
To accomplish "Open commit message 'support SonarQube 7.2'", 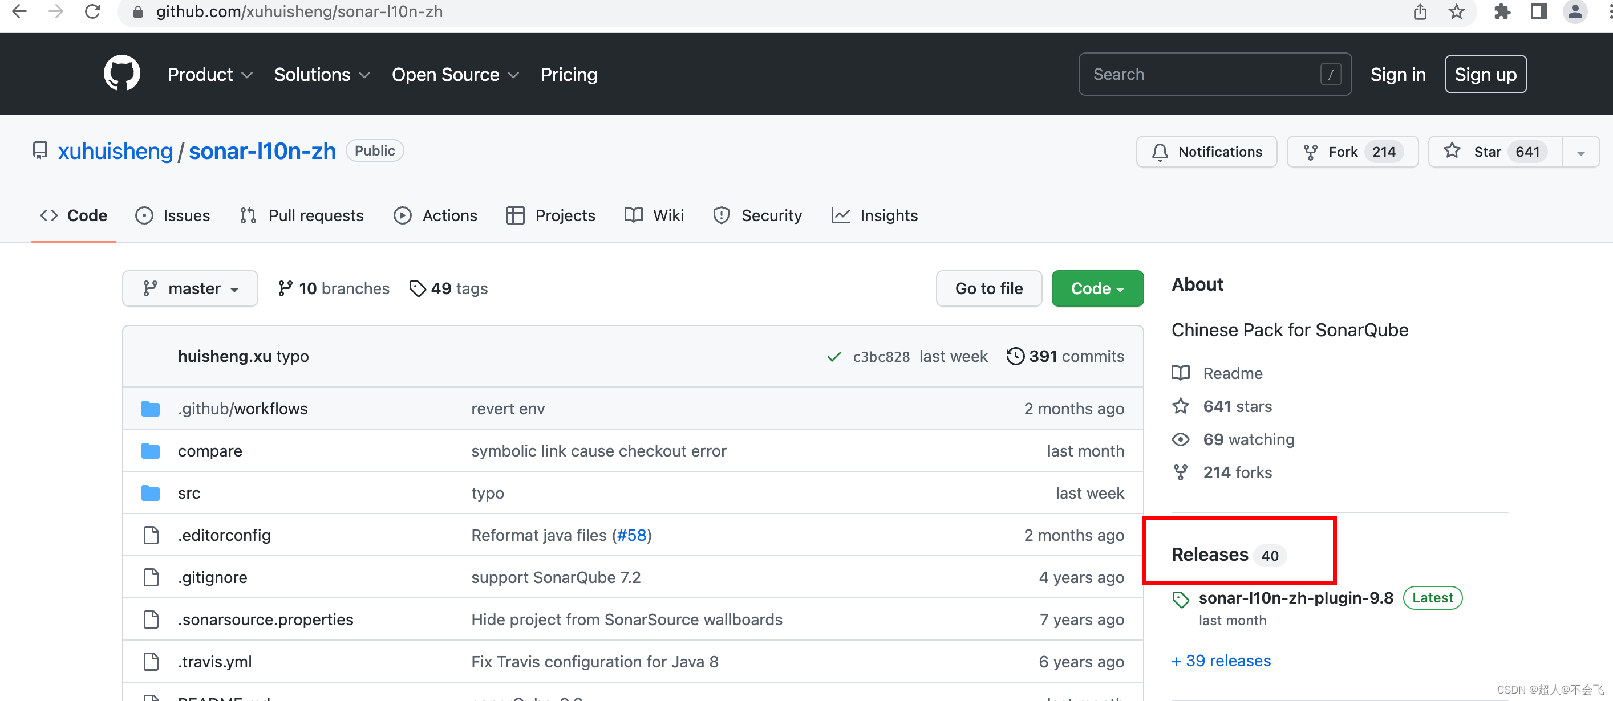I will (x=556, y=577).
